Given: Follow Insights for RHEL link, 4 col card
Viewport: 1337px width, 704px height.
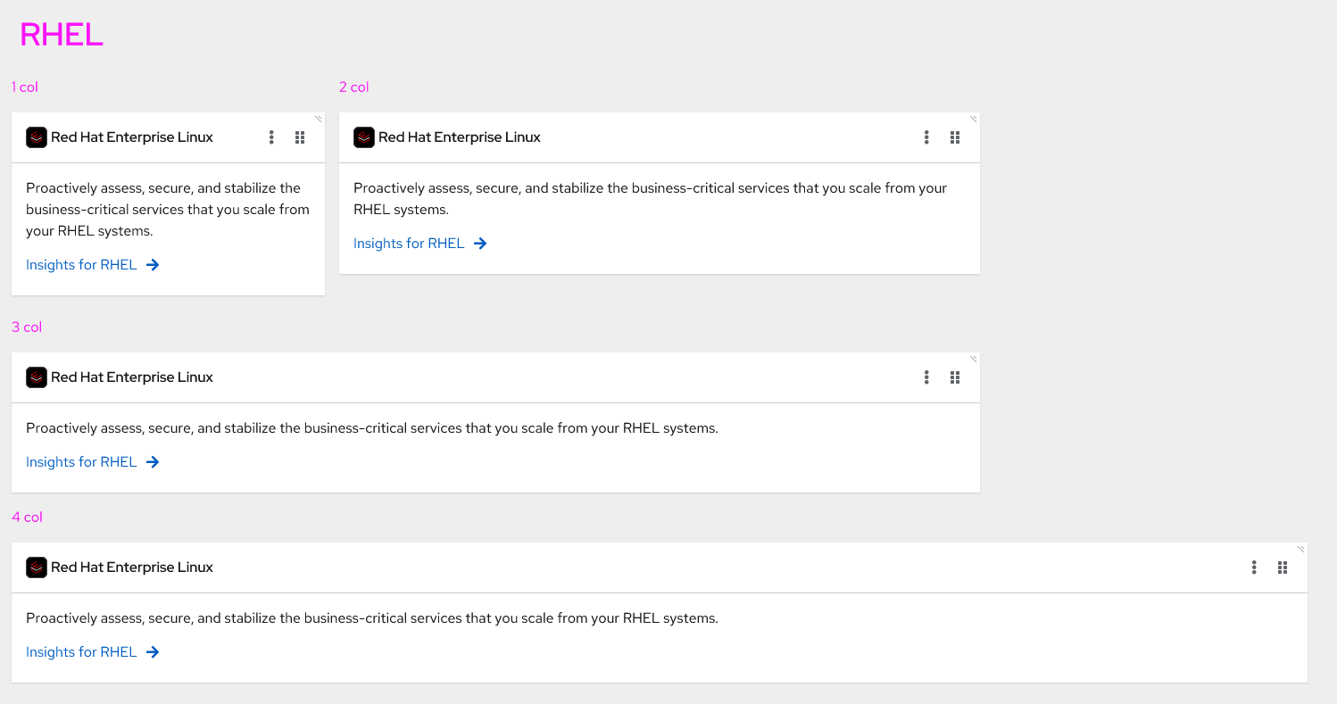Looking at the screenshot, I should pyautogui.click(x=81, y=652).
